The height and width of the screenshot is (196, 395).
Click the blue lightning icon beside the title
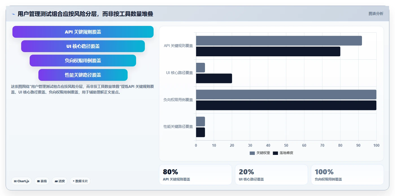tap(14, 14)
